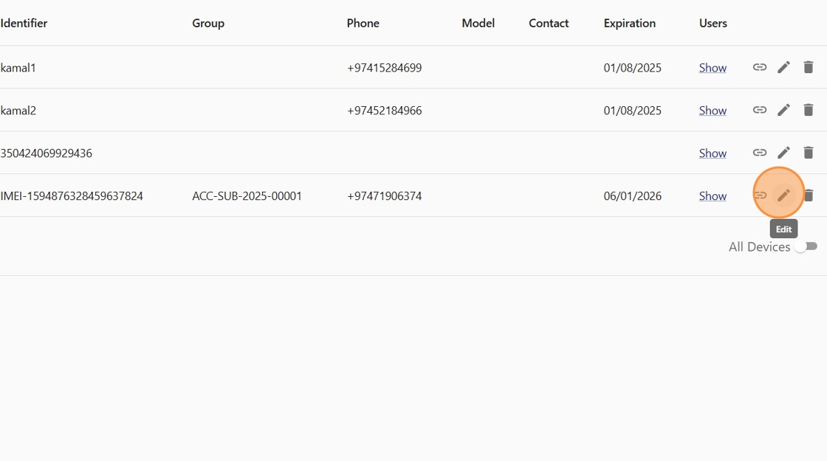Delete device 350424069929436
The height and width of the screenshot is (461, 827).
pos(809,153)
